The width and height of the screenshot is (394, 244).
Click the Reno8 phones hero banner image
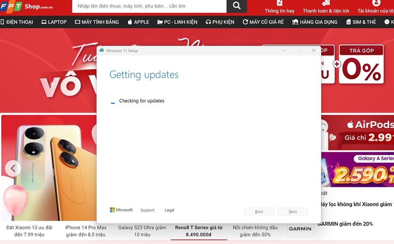pyautogui.click(x=49, y=168)
